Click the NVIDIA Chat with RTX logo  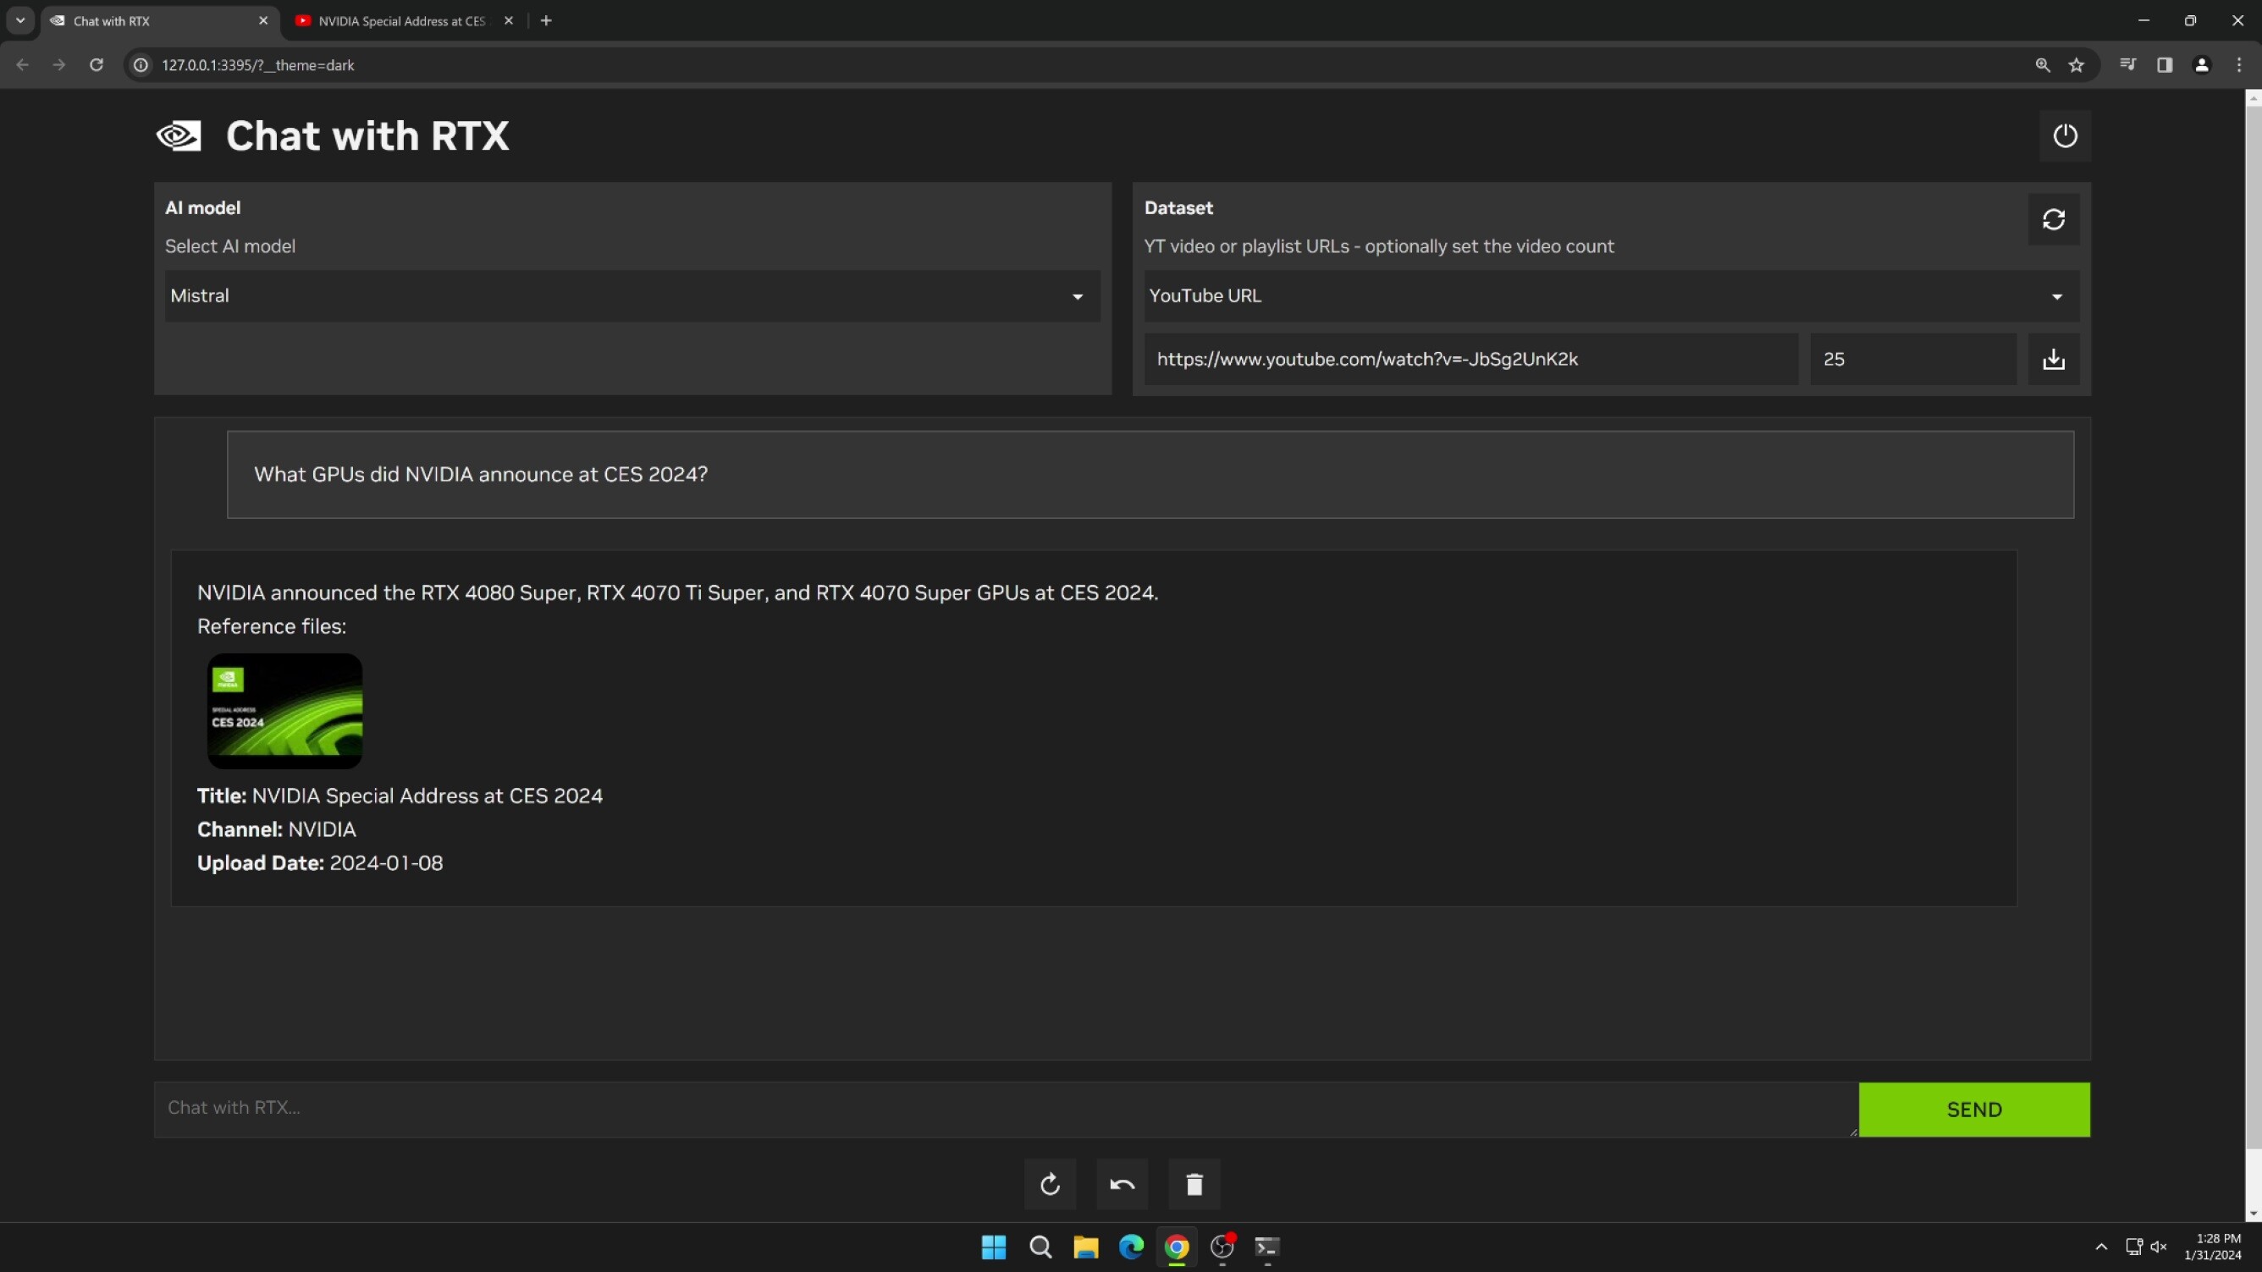179,135
